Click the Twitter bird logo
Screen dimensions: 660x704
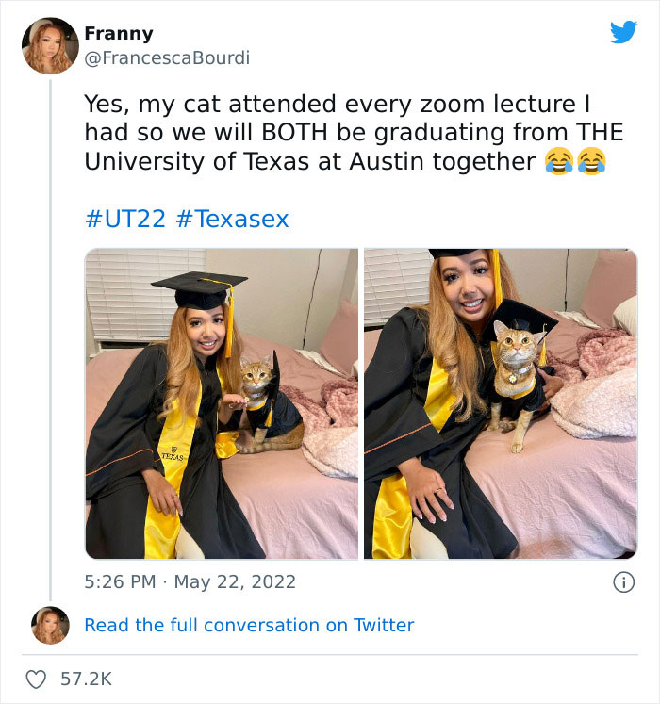tap(623, 32)
